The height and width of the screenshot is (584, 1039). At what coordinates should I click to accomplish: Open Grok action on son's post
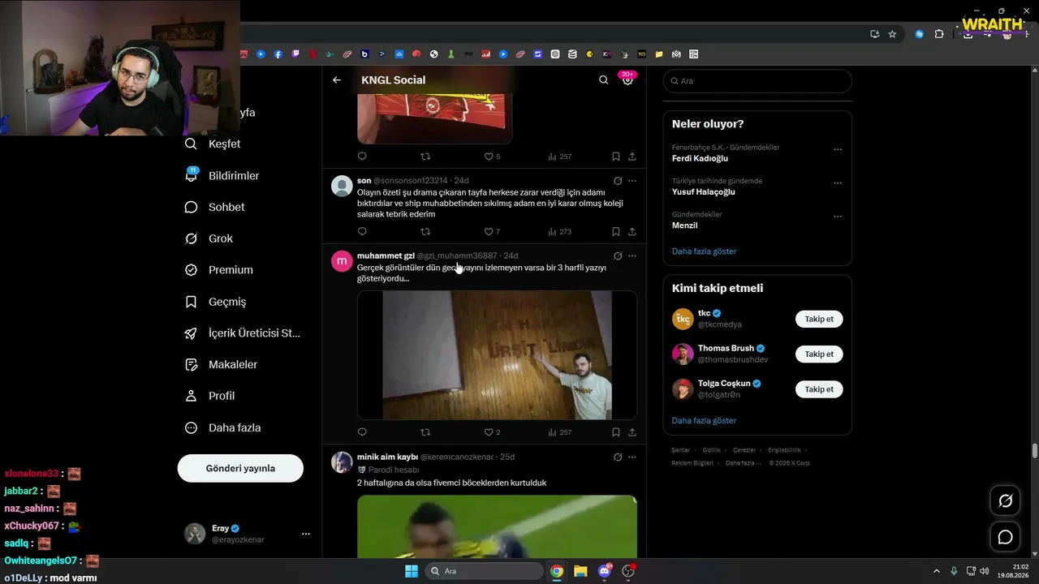(618, 181)
